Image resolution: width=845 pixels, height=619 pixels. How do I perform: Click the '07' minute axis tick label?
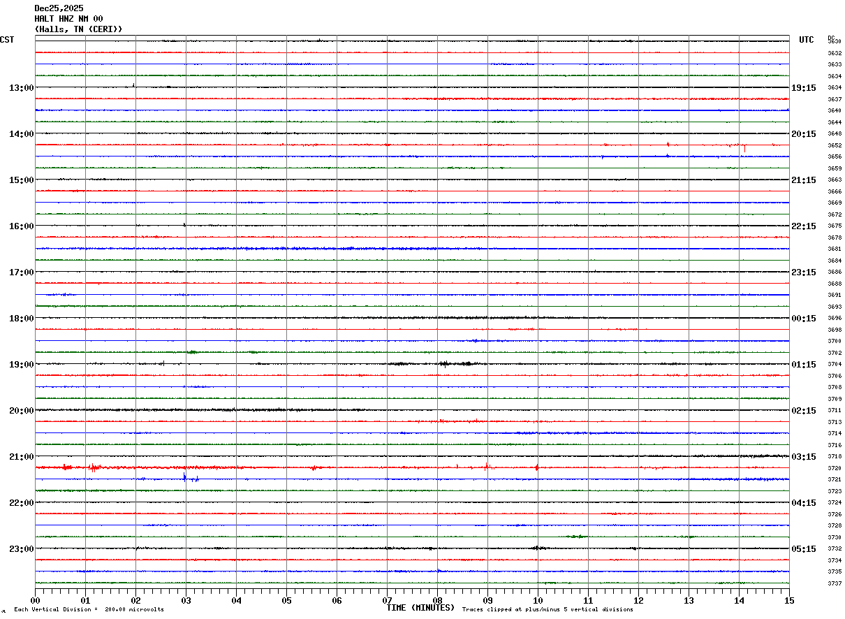[x=387, y=601]
